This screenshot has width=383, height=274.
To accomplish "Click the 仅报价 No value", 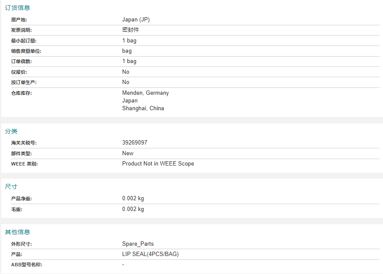I will pyautogui.click(x=125, y=72).
